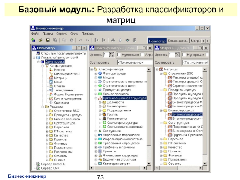Click the Миссия classifier icon
240x180 pixels.
100,77
